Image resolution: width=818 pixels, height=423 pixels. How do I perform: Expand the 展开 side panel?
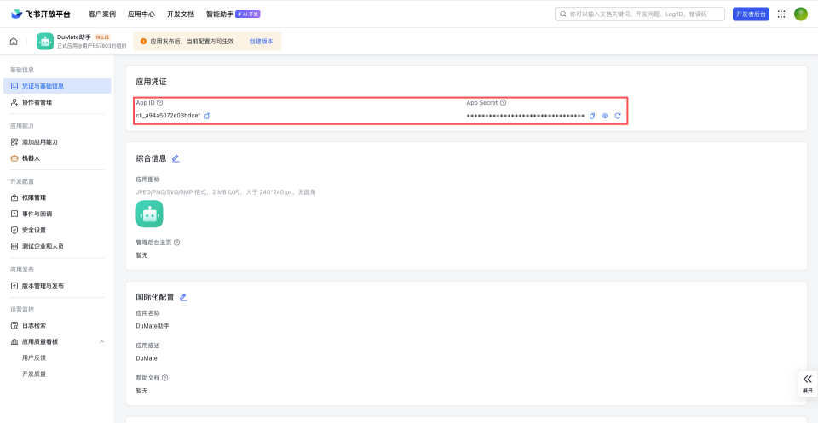pos(807,383)
